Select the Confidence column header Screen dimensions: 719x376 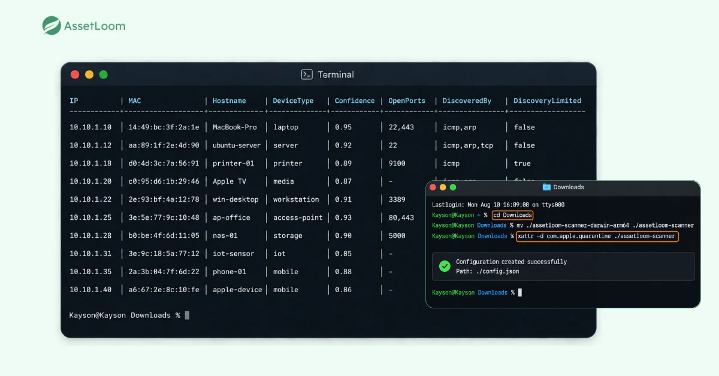[x=355, y=101]
